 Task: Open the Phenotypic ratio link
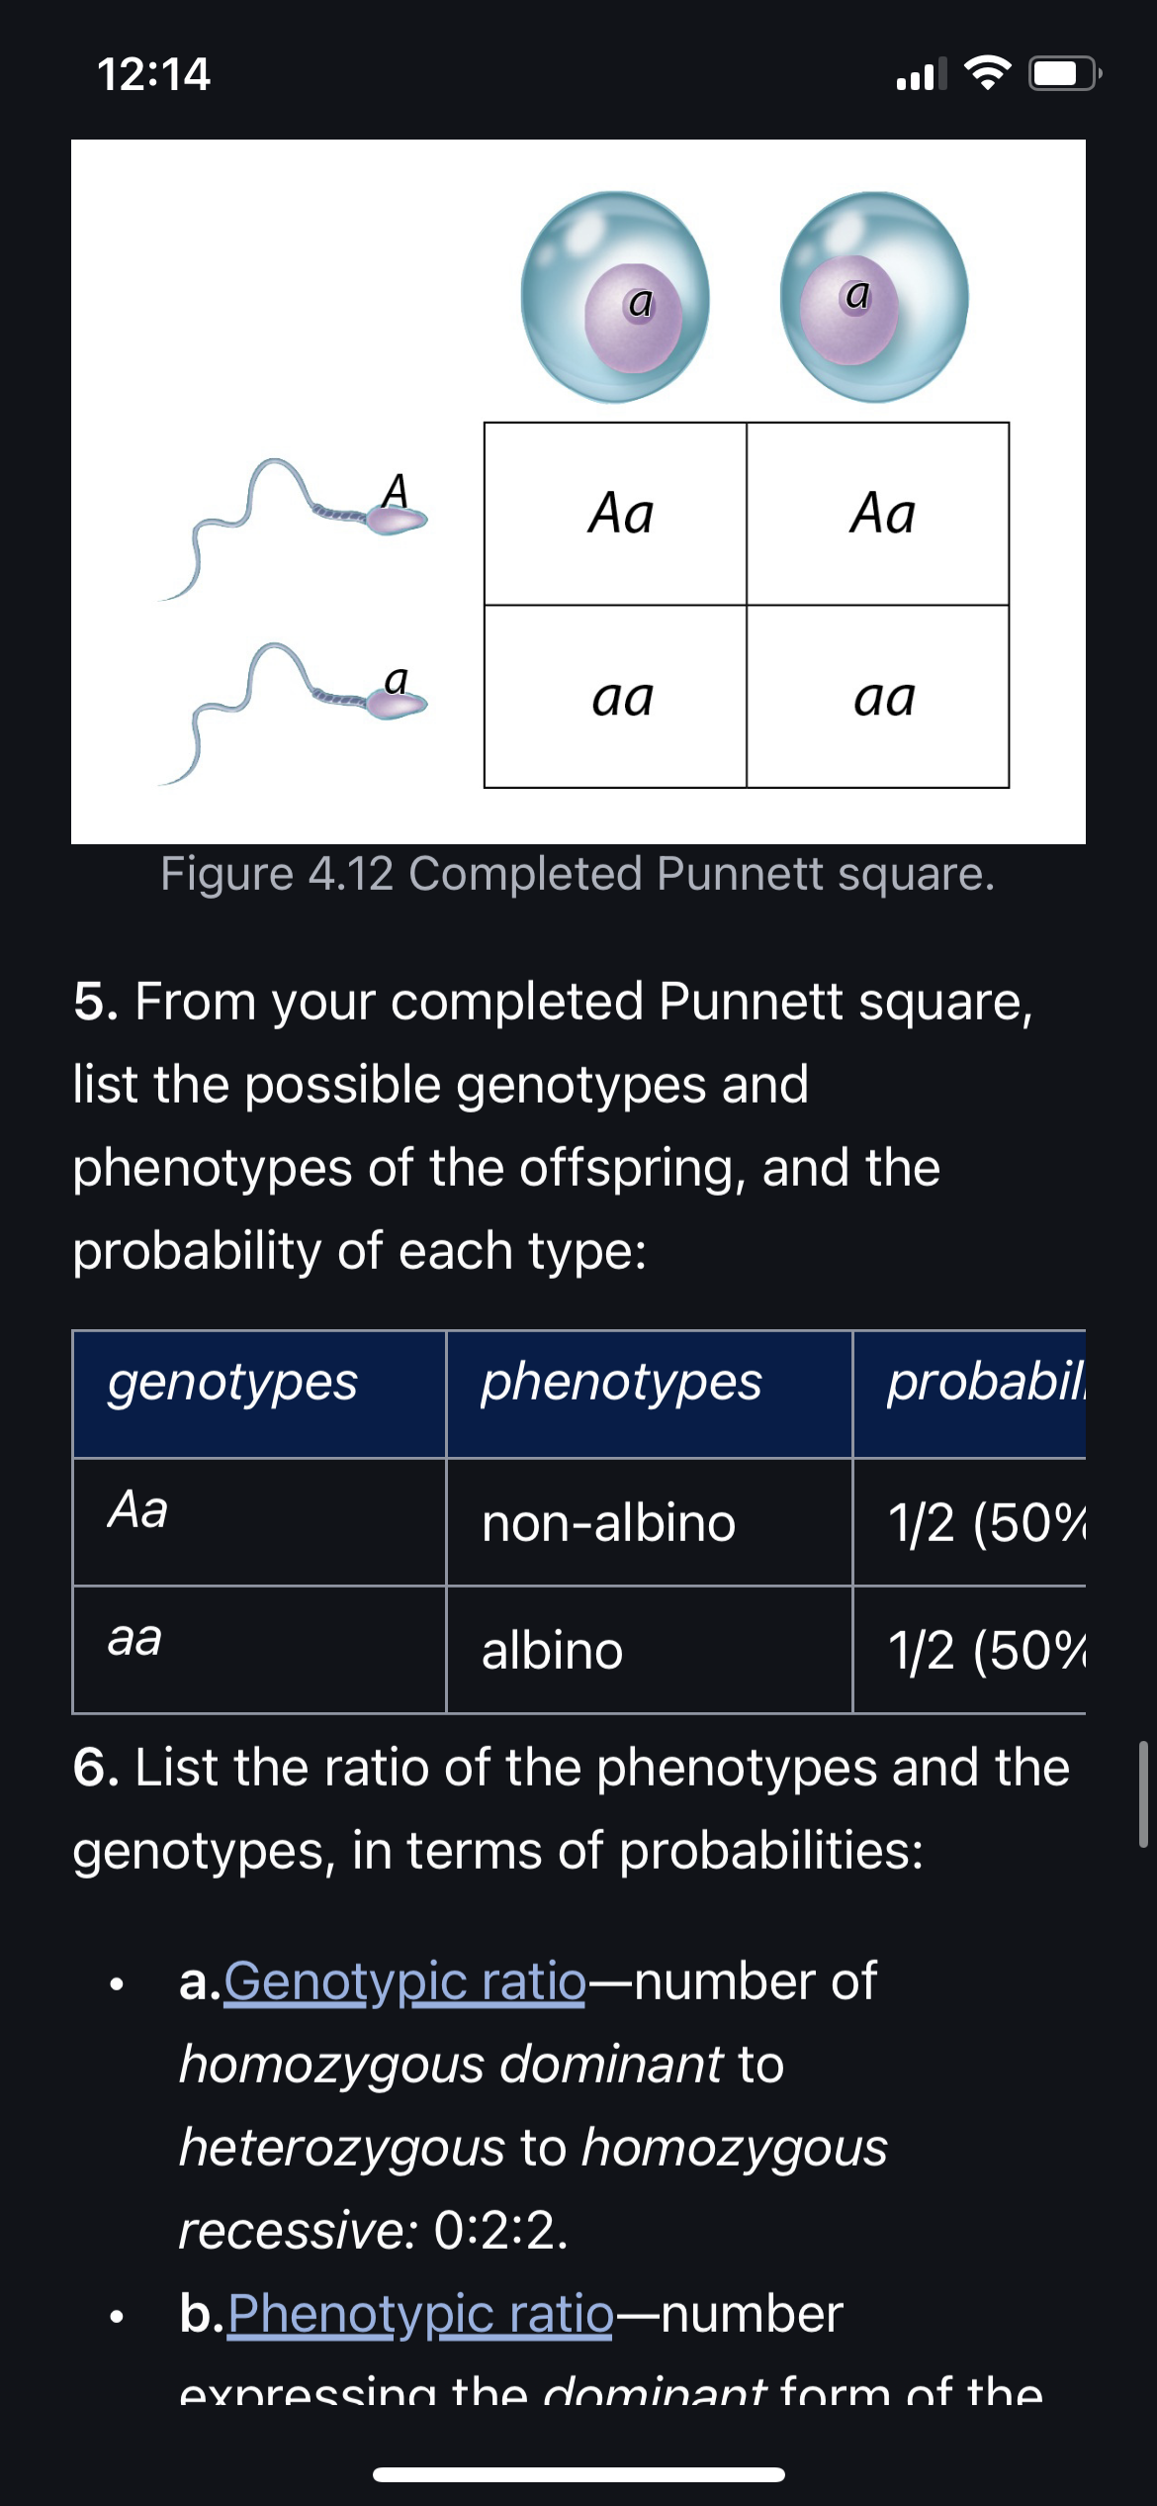pyautogui.click(x=420, y=2314)
